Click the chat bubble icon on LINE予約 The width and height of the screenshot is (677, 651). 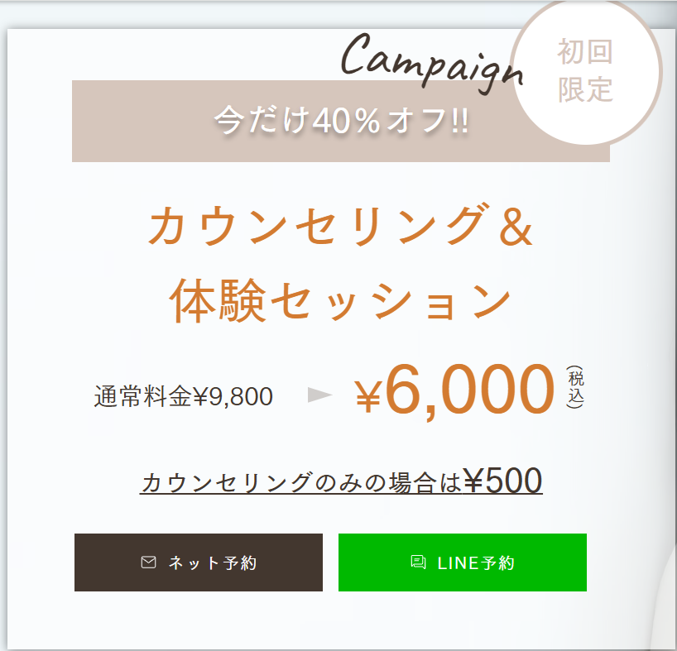pyautogui.click(x=418, y=562)
